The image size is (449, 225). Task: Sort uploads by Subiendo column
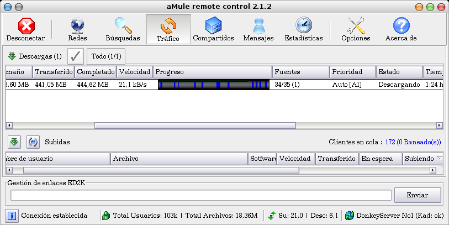[423, 159]
